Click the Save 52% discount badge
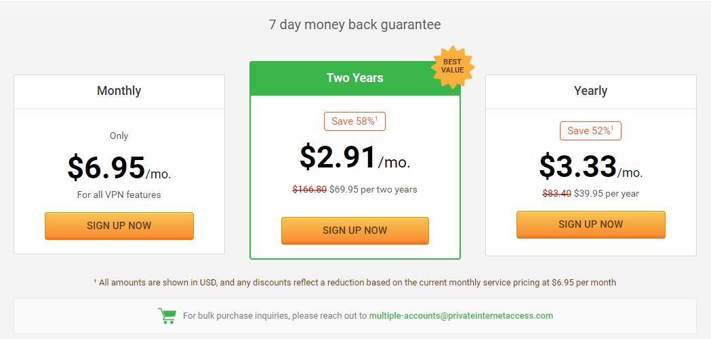 click(x=590, y=131)
